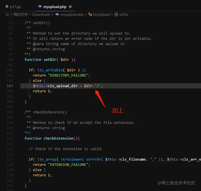Click the '} else {' on line 102
201x191 pixels.
[x=37, y=81]
